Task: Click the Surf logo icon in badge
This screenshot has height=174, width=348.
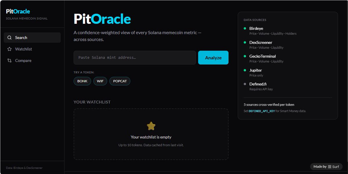Action: click(329, 167)
